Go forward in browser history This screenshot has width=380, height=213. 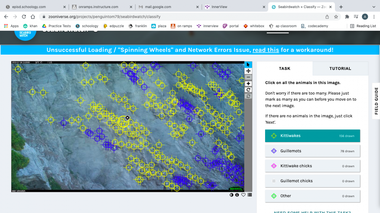[x=15, y=17]
